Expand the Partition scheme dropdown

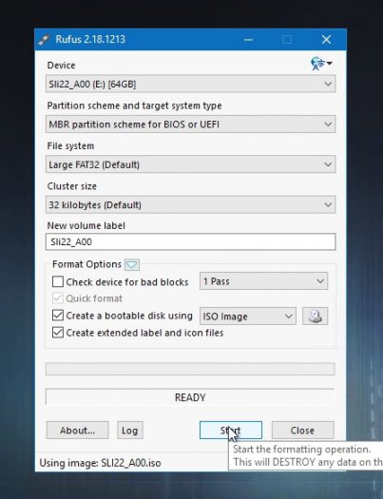[x=190, y=125]
